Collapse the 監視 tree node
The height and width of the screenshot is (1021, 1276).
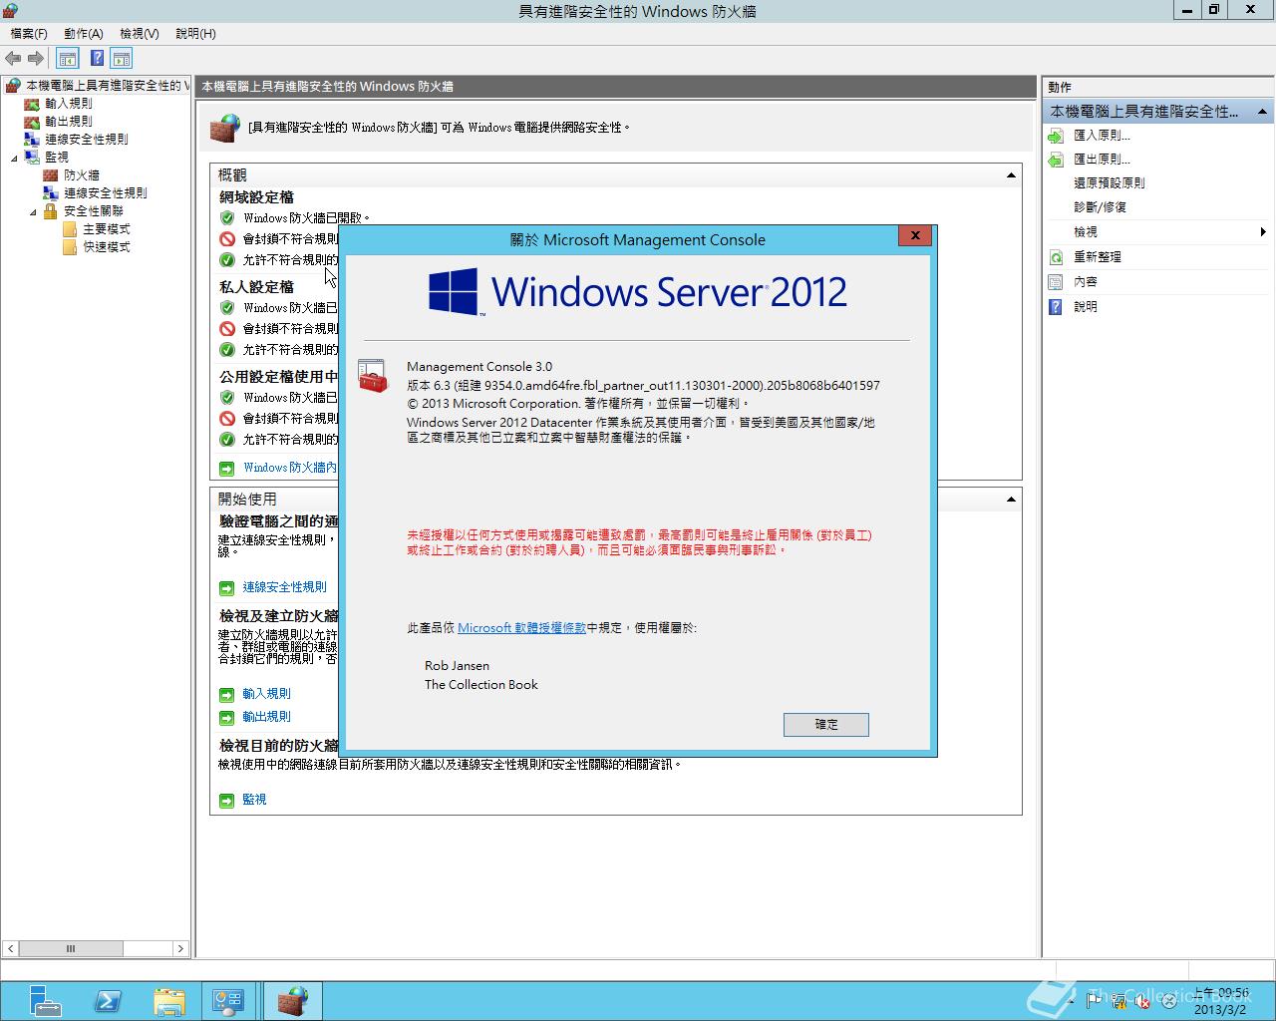14,158
